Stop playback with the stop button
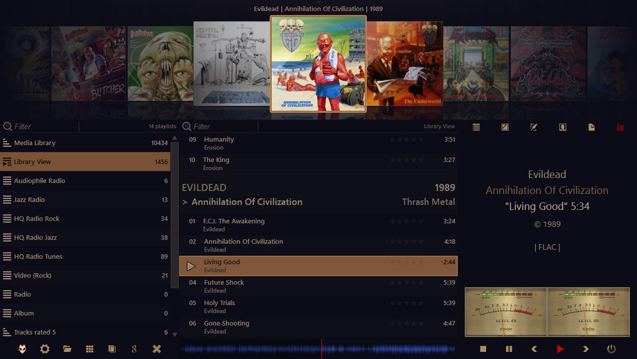This screenshot has height=359, width=637. [x=483, y=349]
